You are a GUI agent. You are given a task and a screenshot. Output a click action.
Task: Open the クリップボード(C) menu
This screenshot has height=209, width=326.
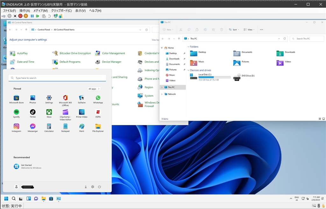click(61, 10)
